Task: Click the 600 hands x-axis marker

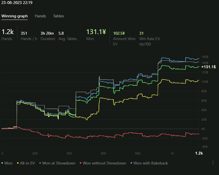Action: tap(103, 153)
